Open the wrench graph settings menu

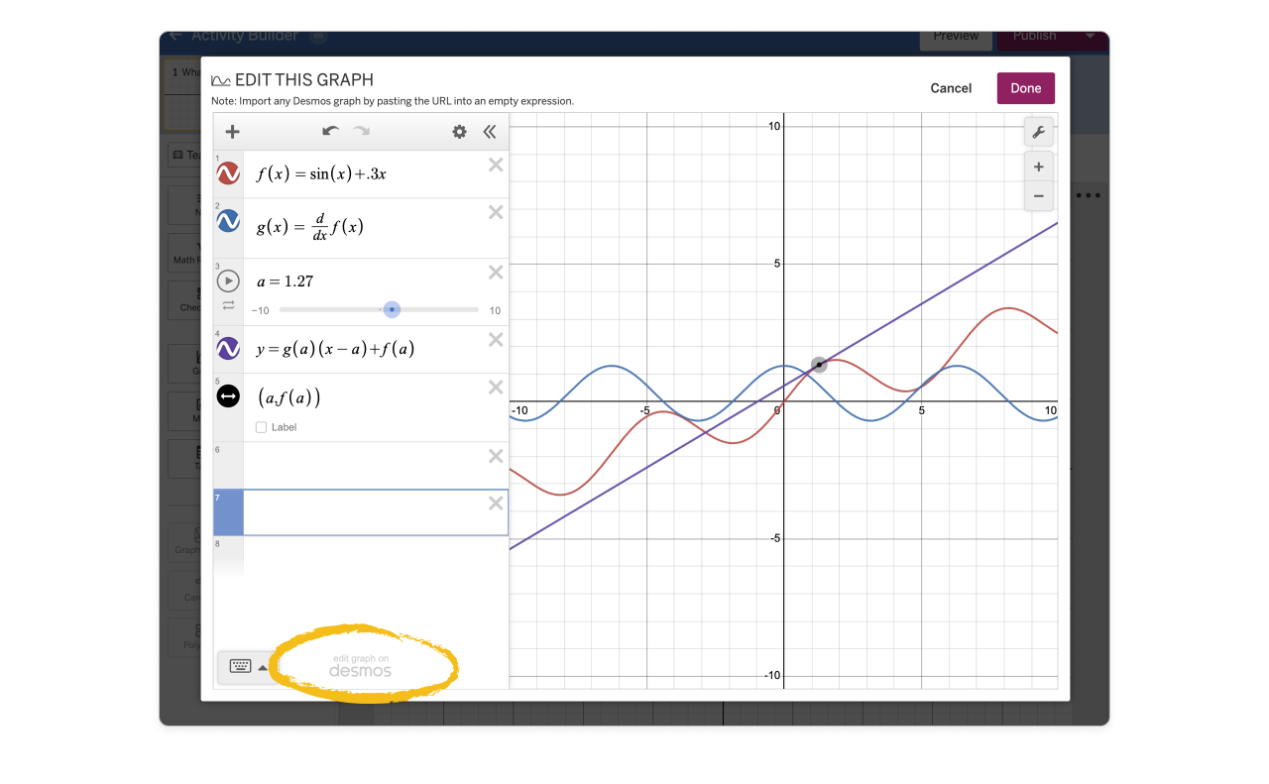pyautogui.click(x=1038, y=131)
